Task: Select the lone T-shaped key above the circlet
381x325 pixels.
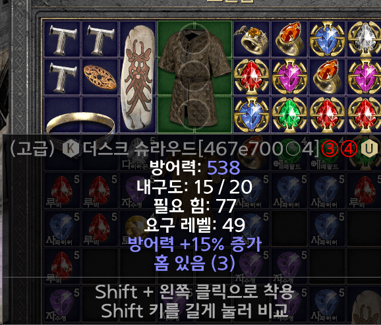Action: coord(62,77)
